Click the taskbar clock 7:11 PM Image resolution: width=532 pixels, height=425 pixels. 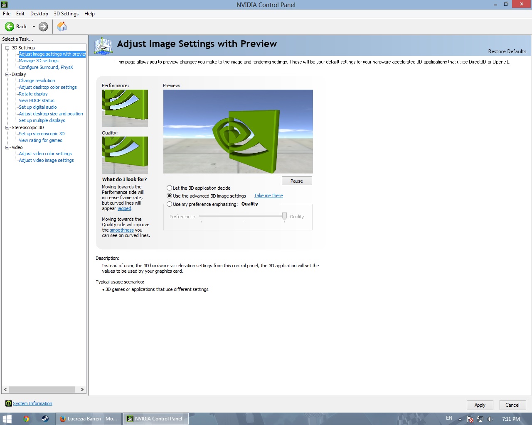pos(511,419)
